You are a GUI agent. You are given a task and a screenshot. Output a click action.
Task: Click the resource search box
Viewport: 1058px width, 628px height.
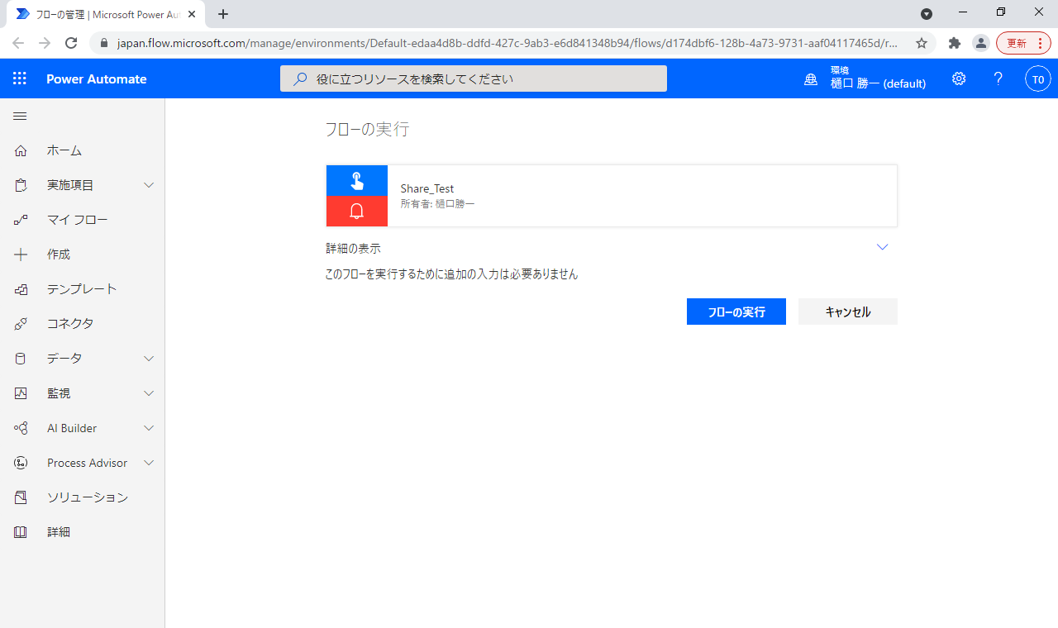(474, 78)
